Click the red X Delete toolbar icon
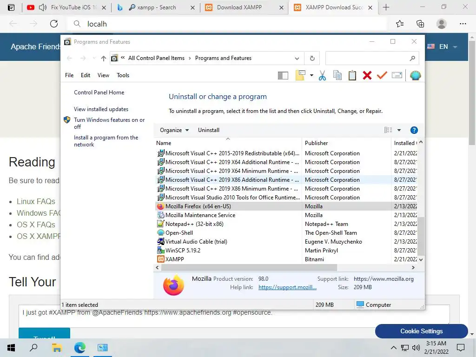 (367, 75)
